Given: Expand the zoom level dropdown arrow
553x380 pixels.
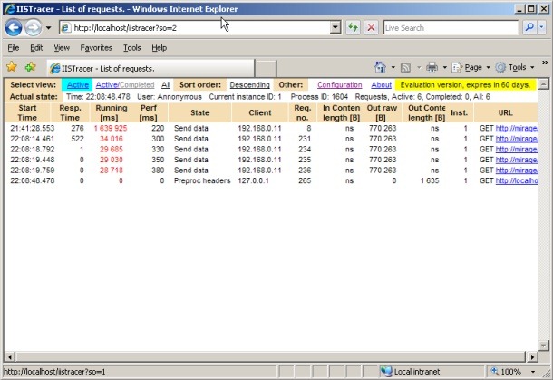Looking at the screenshot, I should tap(533, 372).
